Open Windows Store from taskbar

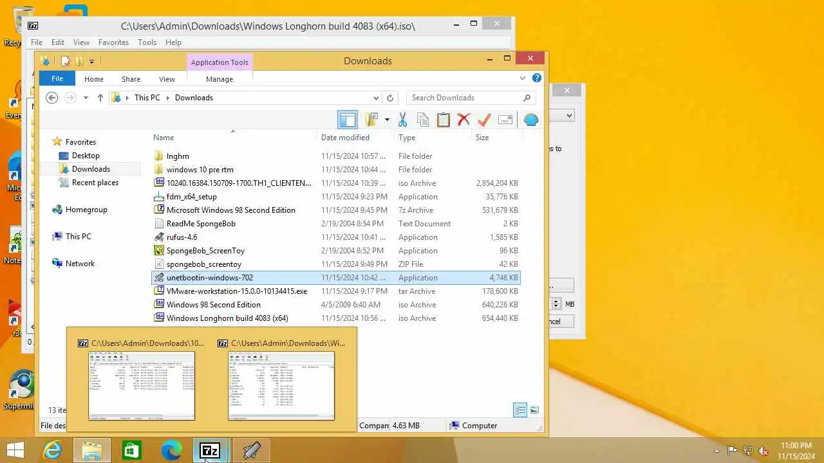[x=131, y=450]
